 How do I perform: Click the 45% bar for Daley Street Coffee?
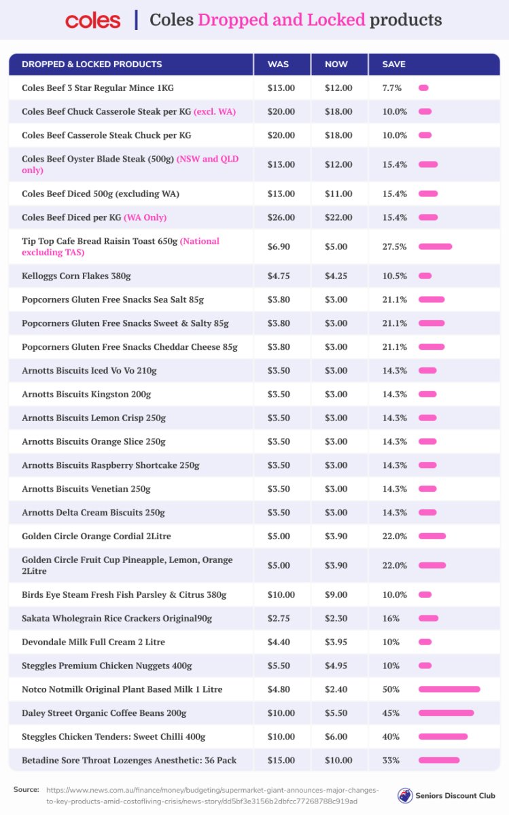[x=446, y=713]
